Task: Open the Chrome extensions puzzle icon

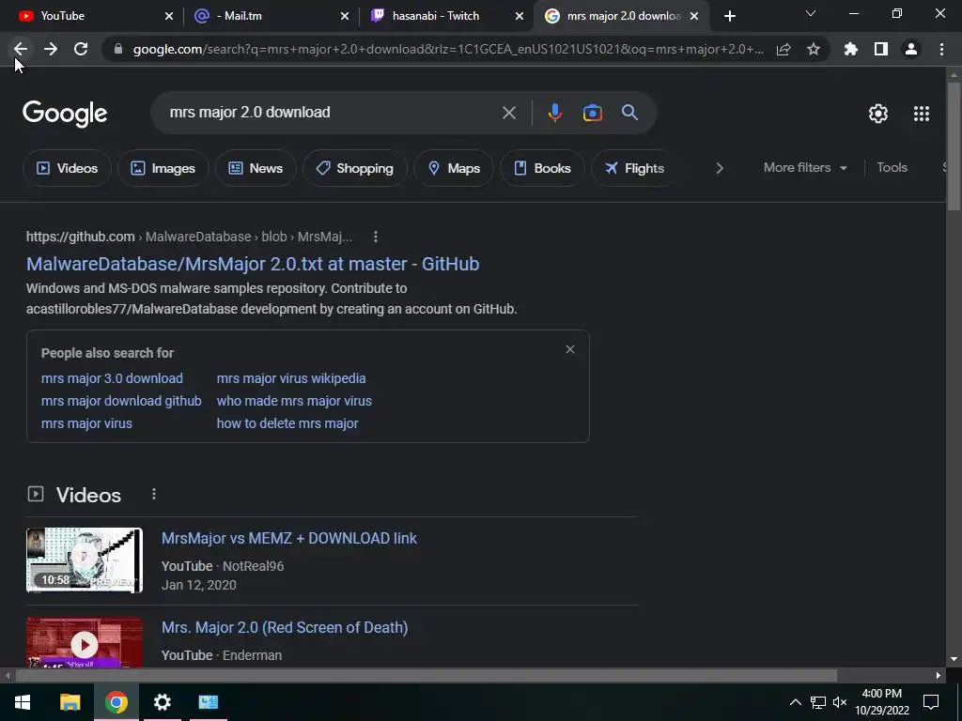Action: click(x=851, y=49)
